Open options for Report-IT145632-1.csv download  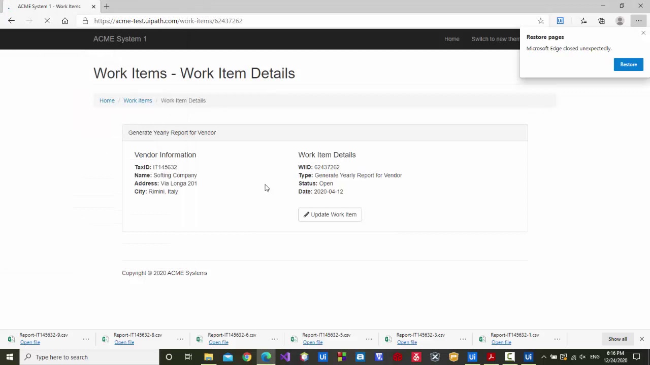pyautogui.click(x=557, y=339)
